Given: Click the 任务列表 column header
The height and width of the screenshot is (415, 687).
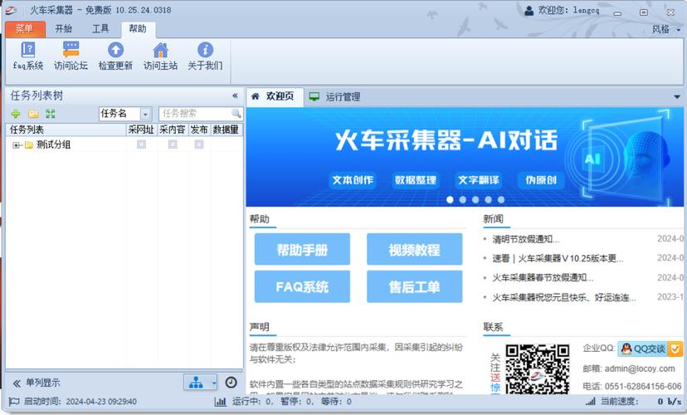Looking at the screenshot, I should point(66,129).
